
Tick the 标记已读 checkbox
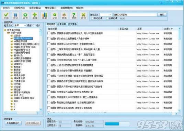tap(92, 18)
